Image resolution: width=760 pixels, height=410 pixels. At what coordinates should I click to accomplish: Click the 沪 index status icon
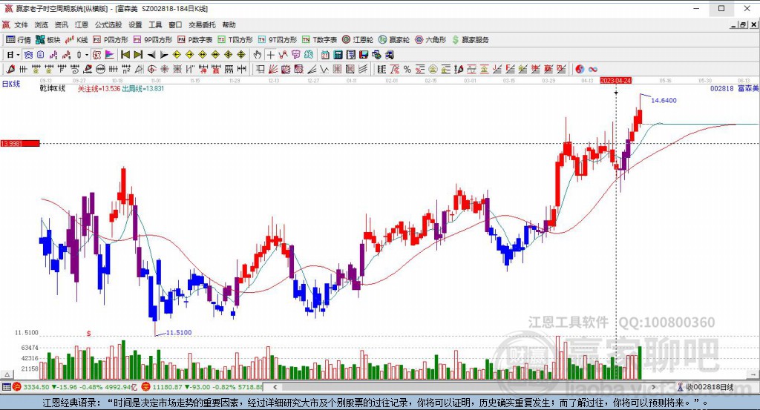tap(17, 387)
